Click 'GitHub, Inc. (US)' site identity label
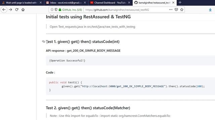215x120 pixels. (x=72, y=10)
